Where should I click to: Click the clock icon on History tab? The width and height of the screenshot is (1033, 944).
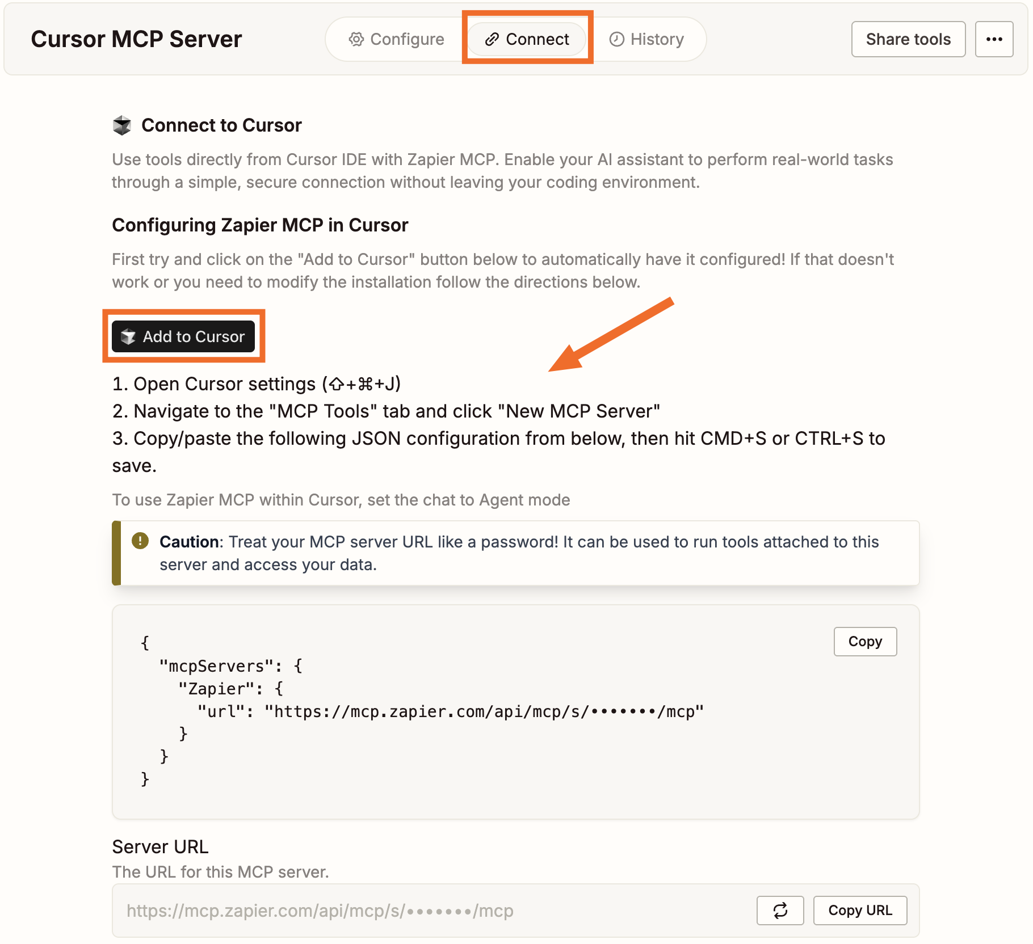[618, 39]
